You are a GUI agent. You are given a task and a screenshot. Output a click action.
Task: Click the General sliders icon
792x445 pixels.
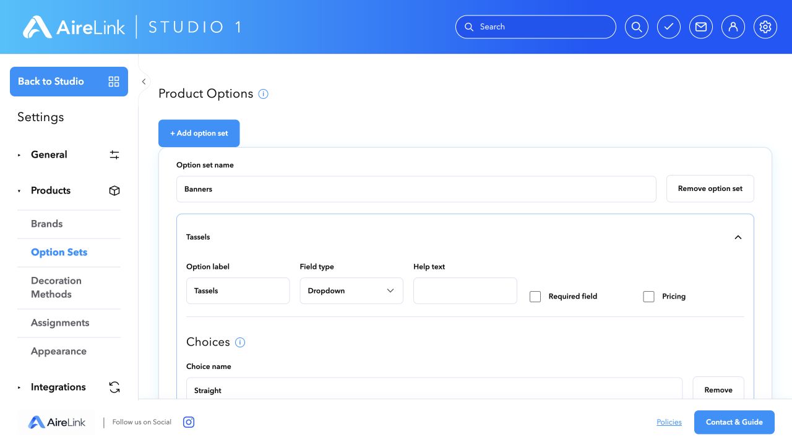tap(114, 155)
